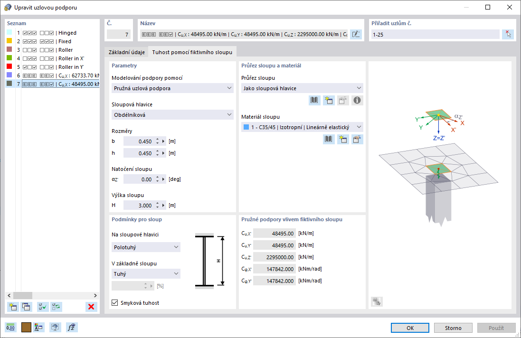521x338 pixels.
Task: Click the arrow button beside dimension b
Action: point(163,141)
